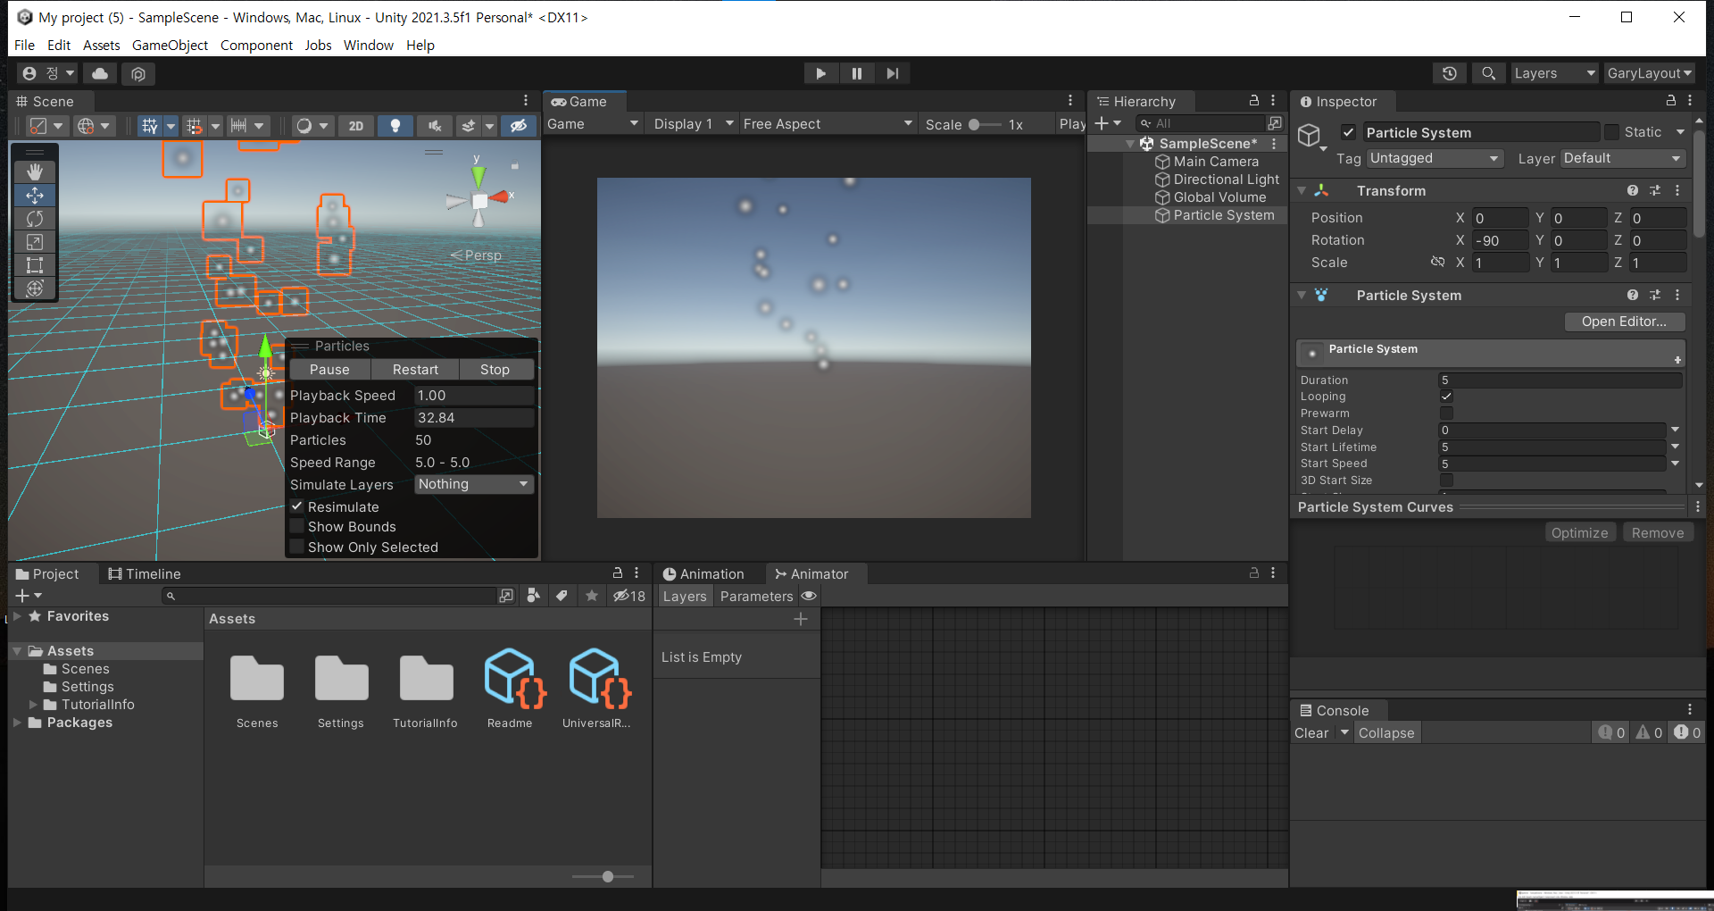Select the Rotate tool in Scene

(x=35, y=218)
